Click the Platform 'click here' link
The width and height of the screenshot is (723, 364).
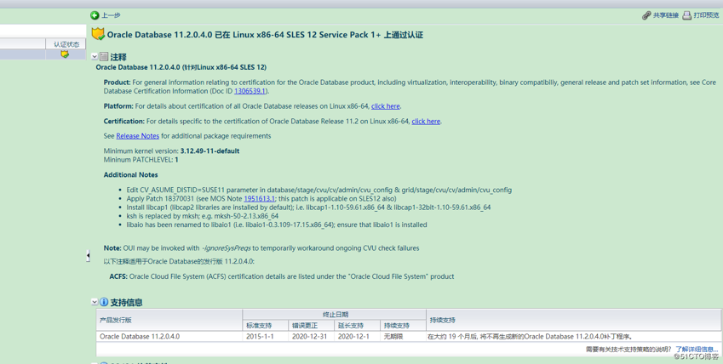point(386,106)
